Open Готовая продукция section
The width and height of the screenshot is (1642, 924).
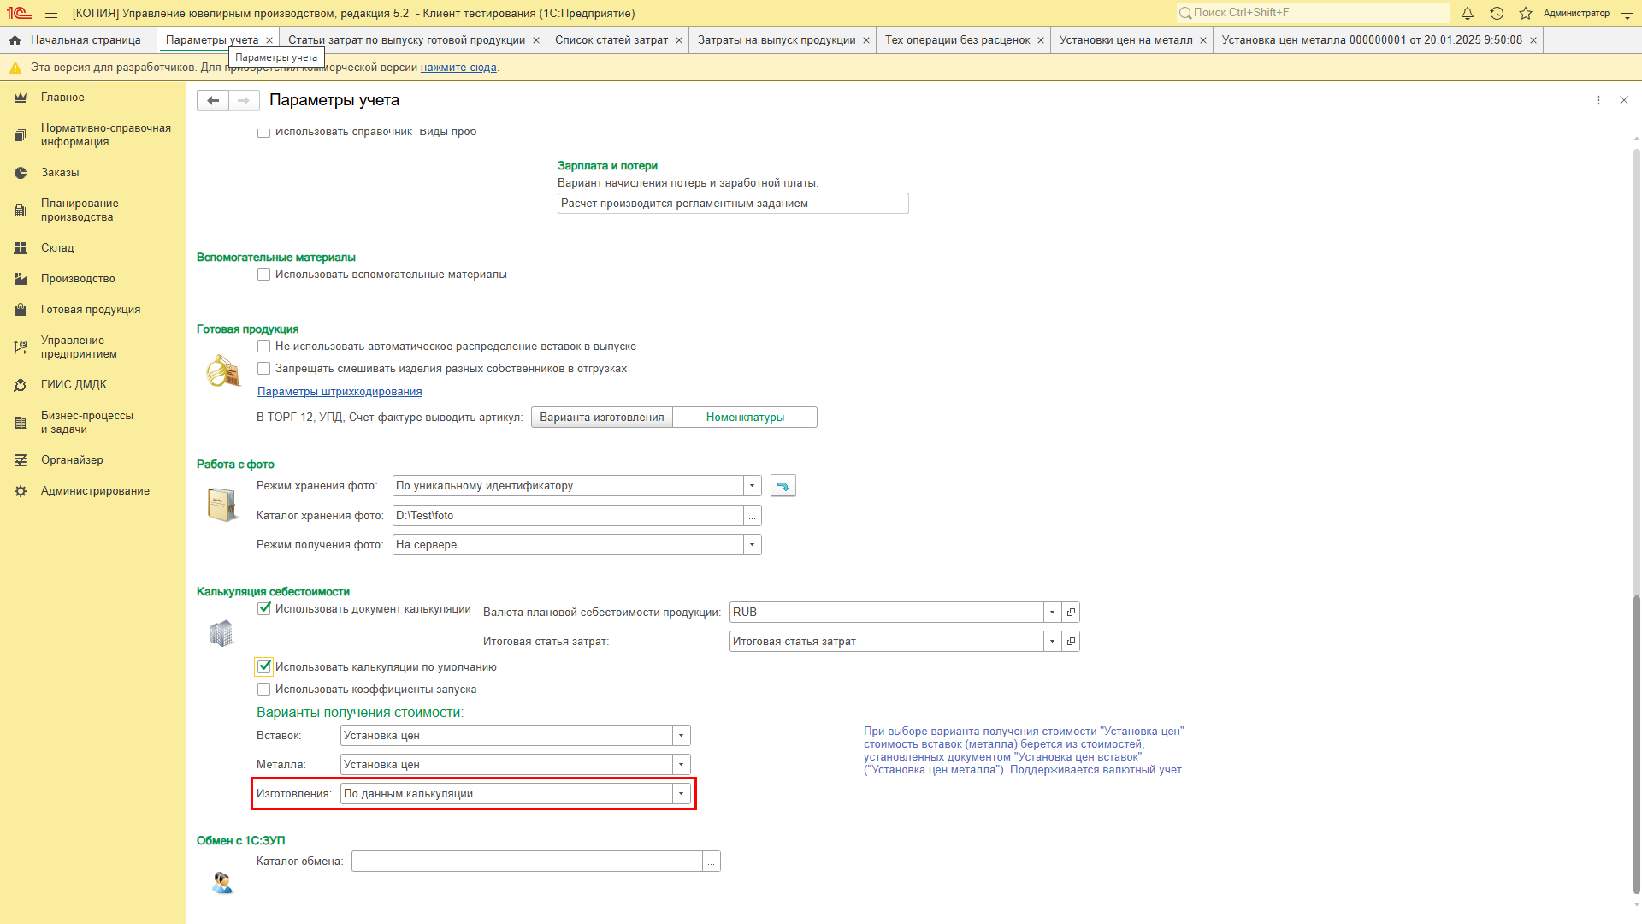[92, 310]
